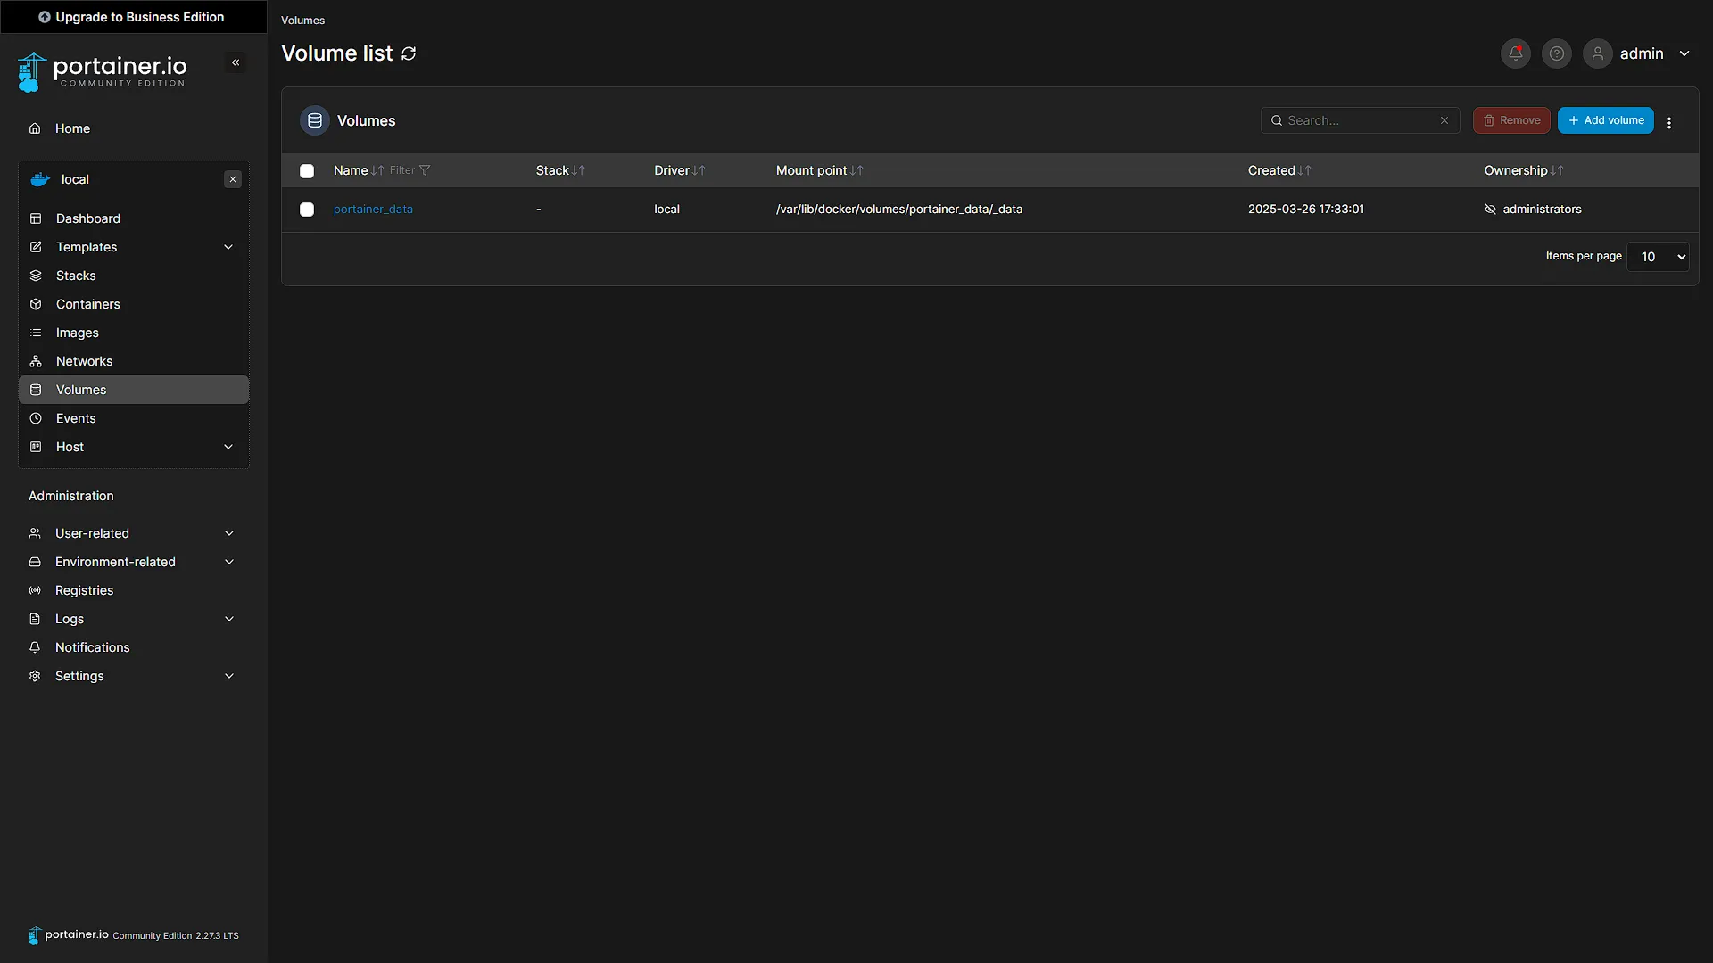1713x963 pixels.
Task: Open the table settings three-dot menu
Action: pyautogui.click(x=1669, y=123)
